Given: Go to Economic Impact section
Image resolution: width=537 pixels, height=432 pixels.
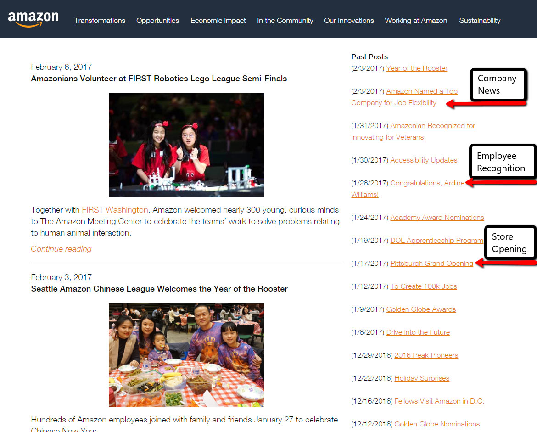Looking at the screenshot, I should [x=218, y=21].
